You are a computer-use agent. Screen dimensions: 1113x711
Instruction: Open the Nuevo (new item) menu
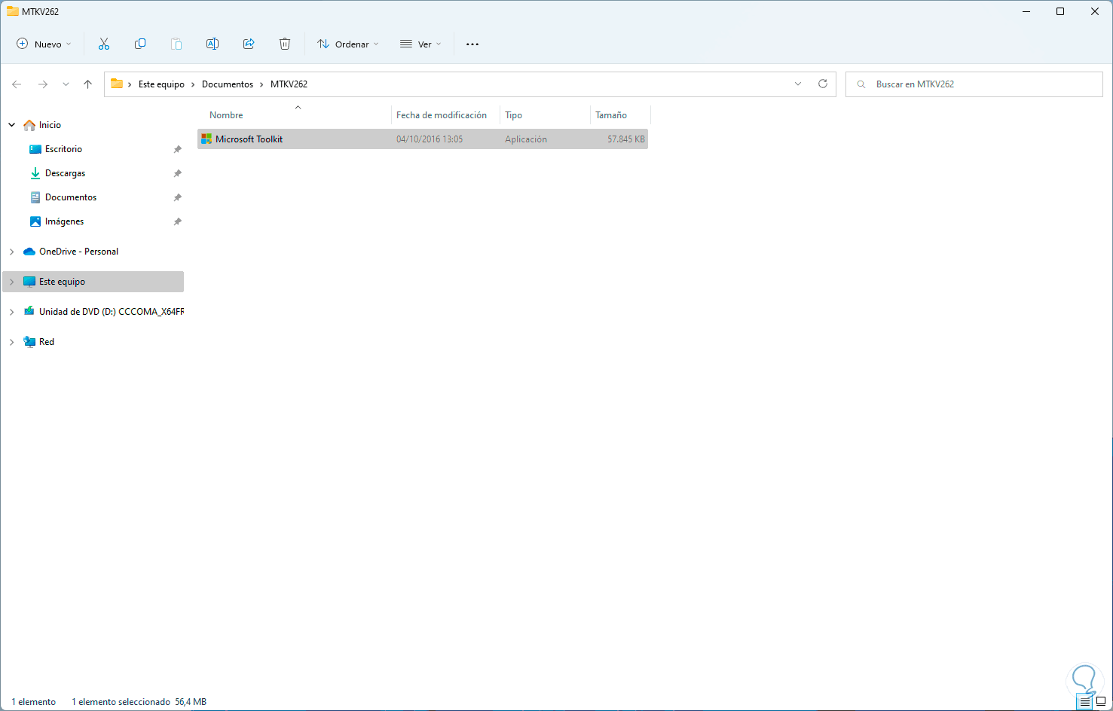[x=44, y=44]
